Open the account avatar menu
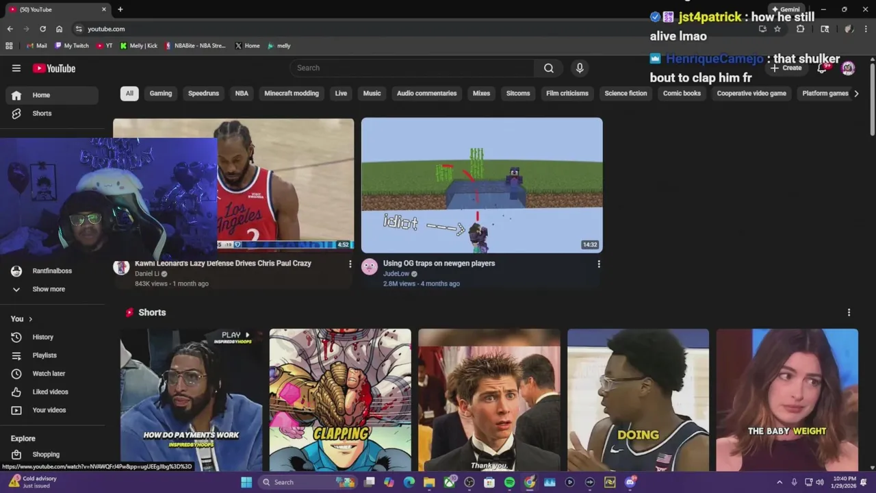 click(848, 68)
